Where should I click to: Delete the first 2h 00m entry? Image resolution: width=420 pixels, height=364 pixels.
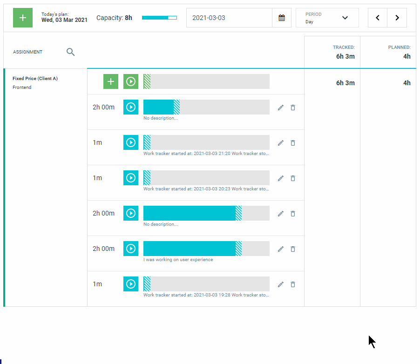point(293,108)
